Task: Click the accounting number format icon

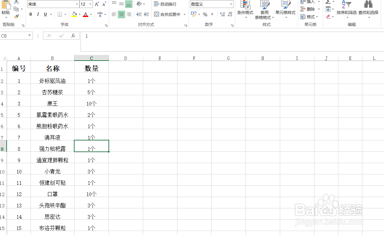Action: [194, 14]
